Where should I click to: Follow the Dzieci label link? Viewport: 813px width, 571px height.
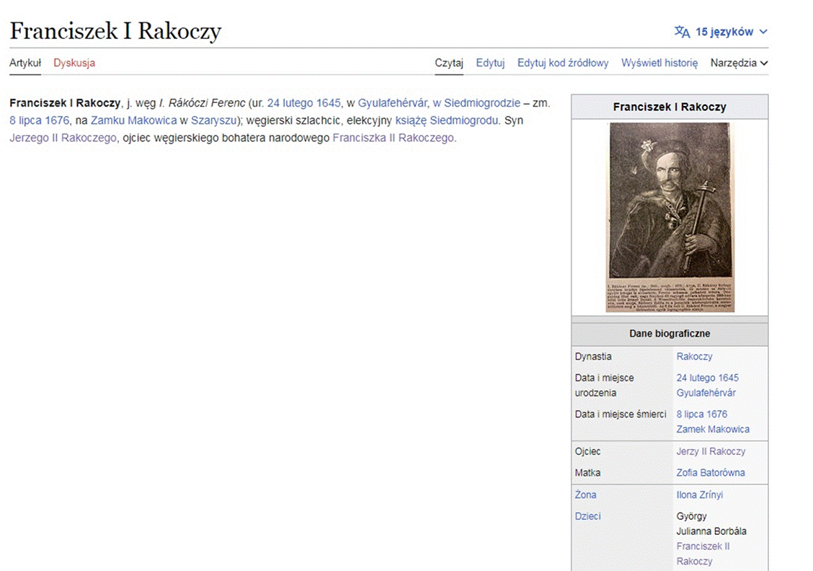click(x=588, y=516)
